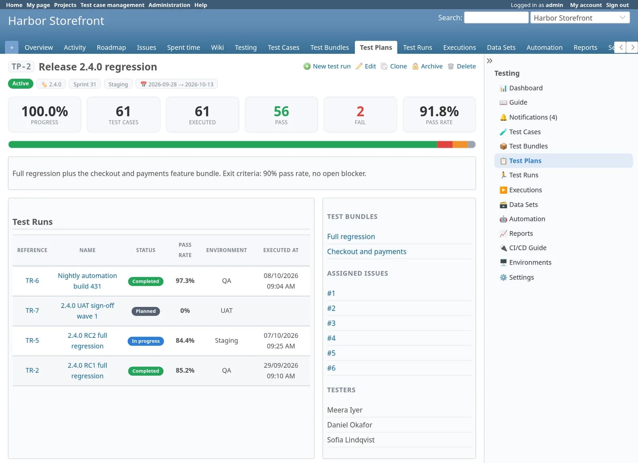Click the tester name Daniel Okafor
The width and height of the screenshot is (638, 463).
(x=350, y=425)
